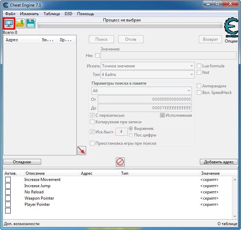Toggle the Исполняемая checkbox

[162, 115]
